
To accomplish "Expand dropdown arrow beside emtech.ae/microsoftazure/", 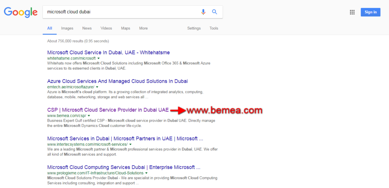I will (97, 87).
